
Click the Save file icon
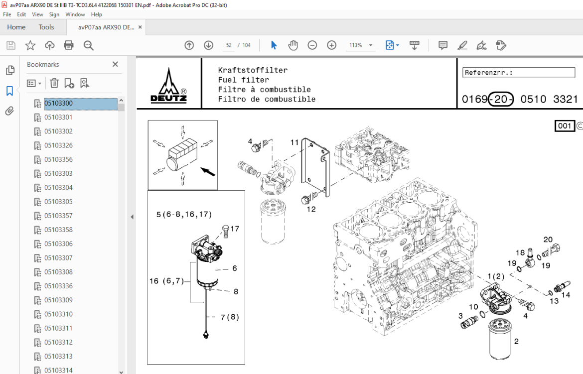[11, 45]
